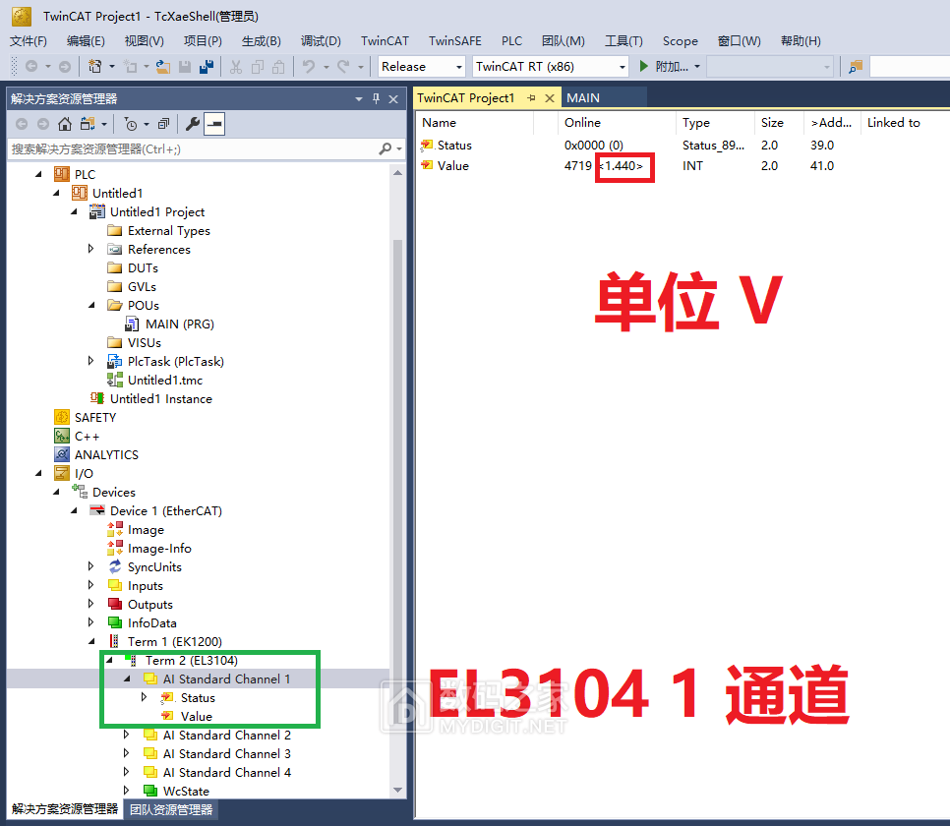Image resolution: width=950 pixels, height=826 pixels.
Task: Switch to the MAIN tab
Action: [x=583, y=98]
